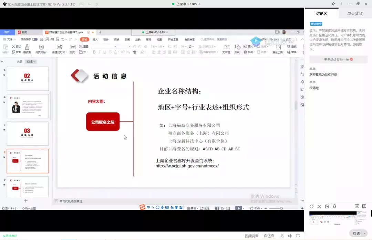Viewport: 372px width, 240px height.
Task: Send the chat message with 发送 button
Action: (x=356, y=233)
